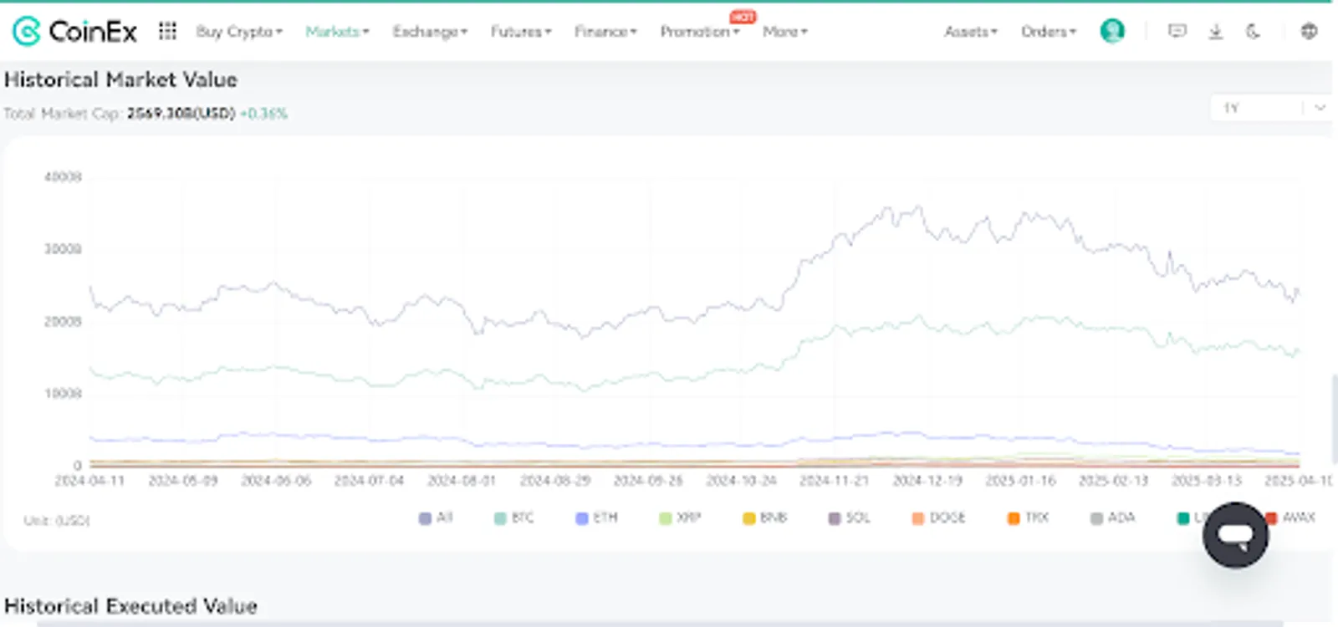This screenshot has width=1338, height=627.
Task: Click the Total Market Cap 2569.30B(USD) value
Action: pyautogui.click(x=181, y=113)
